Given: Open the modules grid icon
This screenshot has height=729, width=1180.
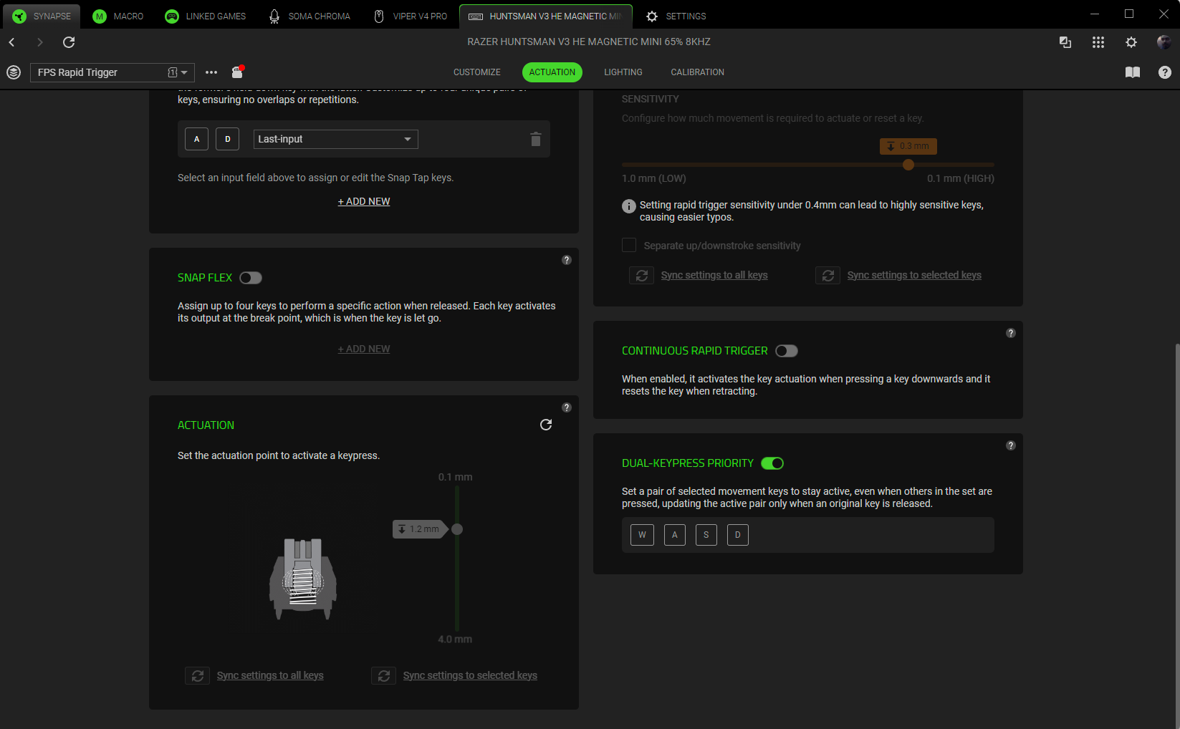Looking at the screenshot, I should (x=1098, y=42).
